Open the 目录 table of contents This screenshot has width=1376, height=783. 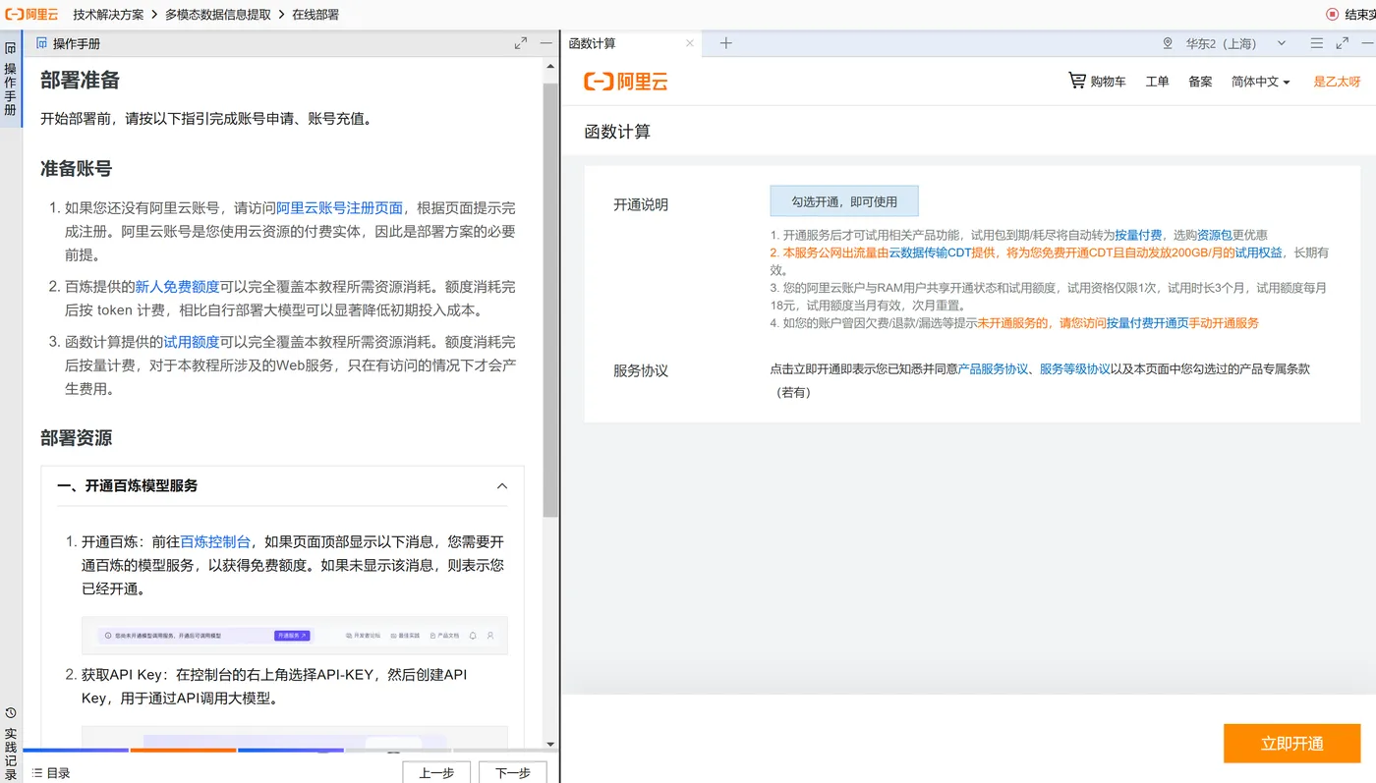51,773
